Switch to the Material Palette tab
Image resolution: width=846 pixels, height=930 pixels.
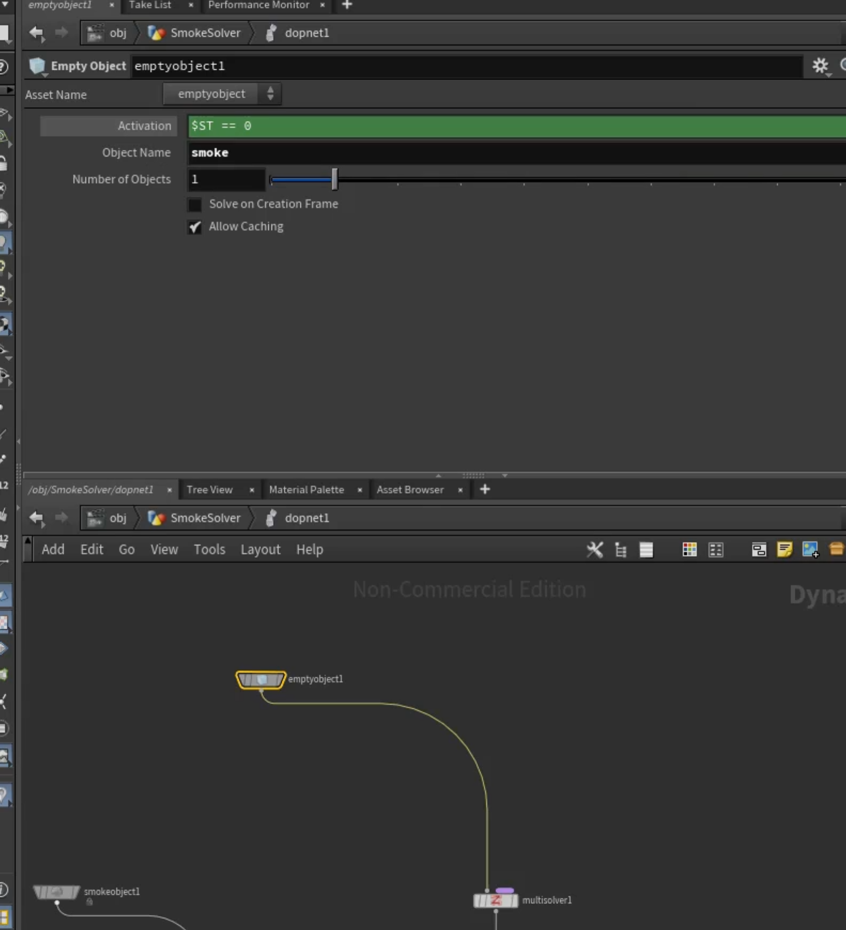[x=306, y=490]
